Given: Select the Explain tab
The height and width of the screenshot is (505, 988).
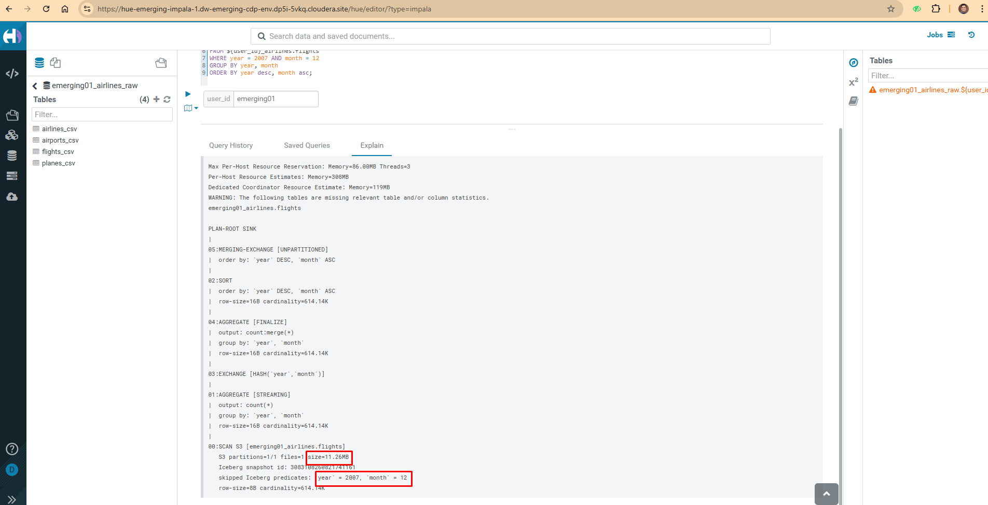Looking at the screenshot, I should pos(372,145).
